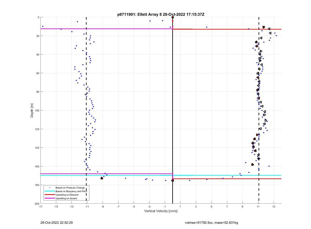Click x-axis tick label 5

pyautogui.click(x=211, y=206)
